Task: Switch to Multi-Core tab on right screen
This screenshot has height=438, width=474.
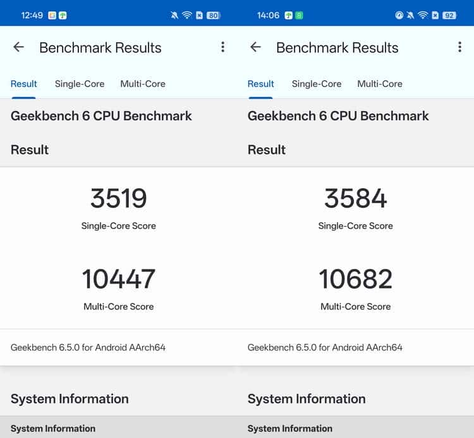Action: point(380,84)
